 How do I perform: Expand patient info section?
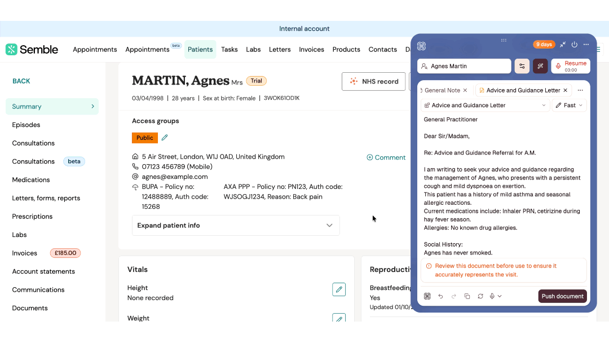(236, 225)
